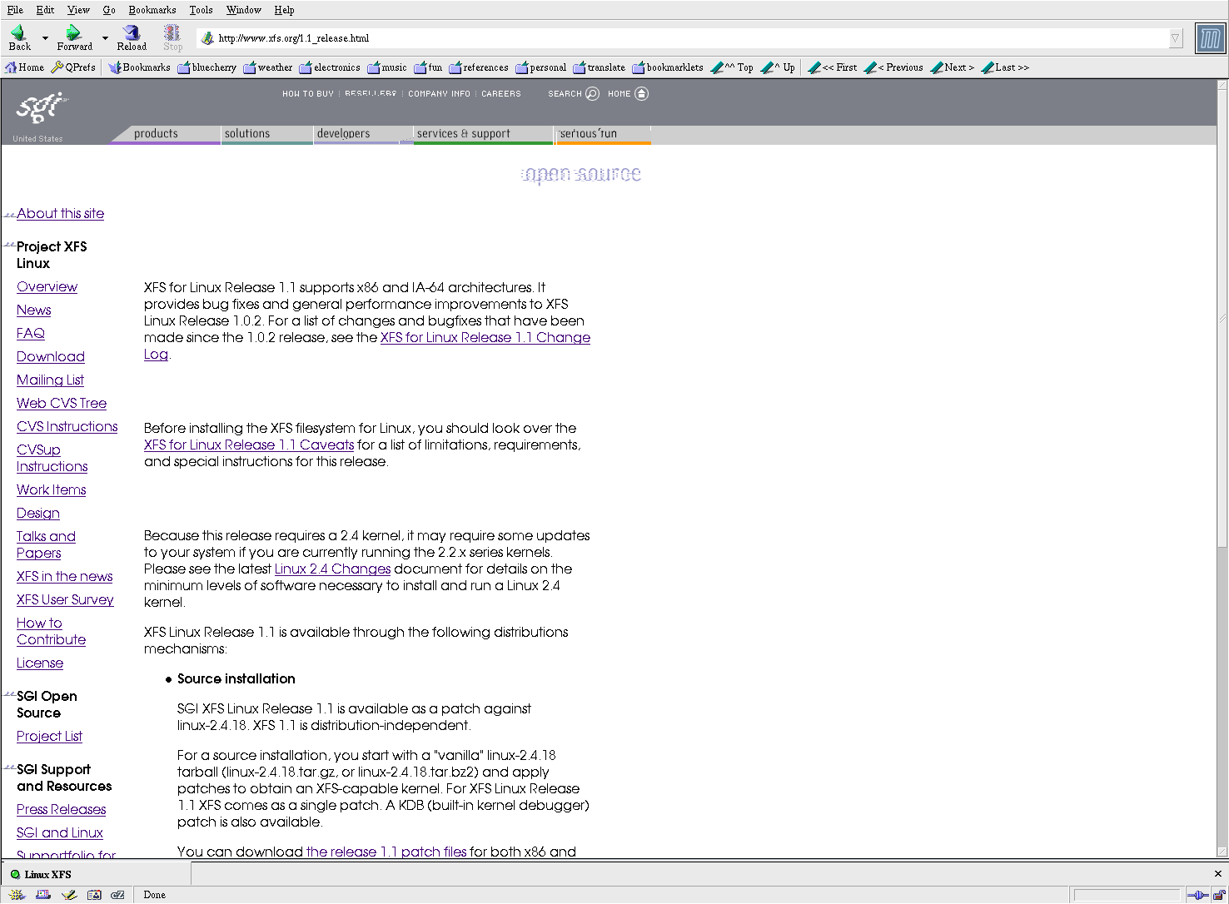Open the Download sidebar link
1229x904 pixels.
pyautogui.click(x=51, y=356)
